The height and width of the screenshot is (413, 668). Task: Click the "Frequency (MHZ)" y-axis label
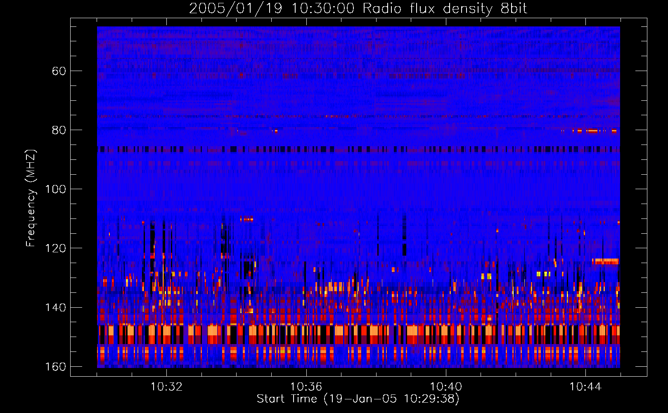click(31, 198)
